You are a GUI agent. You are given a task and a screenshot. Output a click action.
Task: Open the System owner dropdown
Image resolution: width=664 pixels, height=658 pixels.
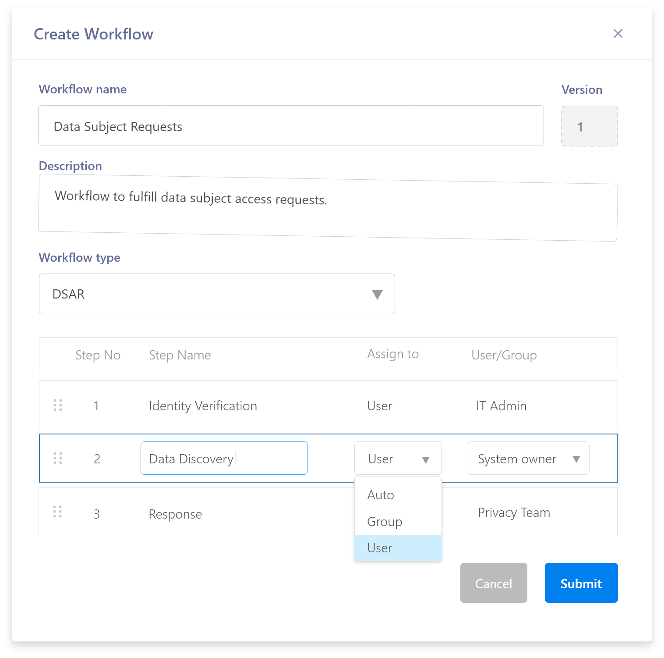[528, 458]
